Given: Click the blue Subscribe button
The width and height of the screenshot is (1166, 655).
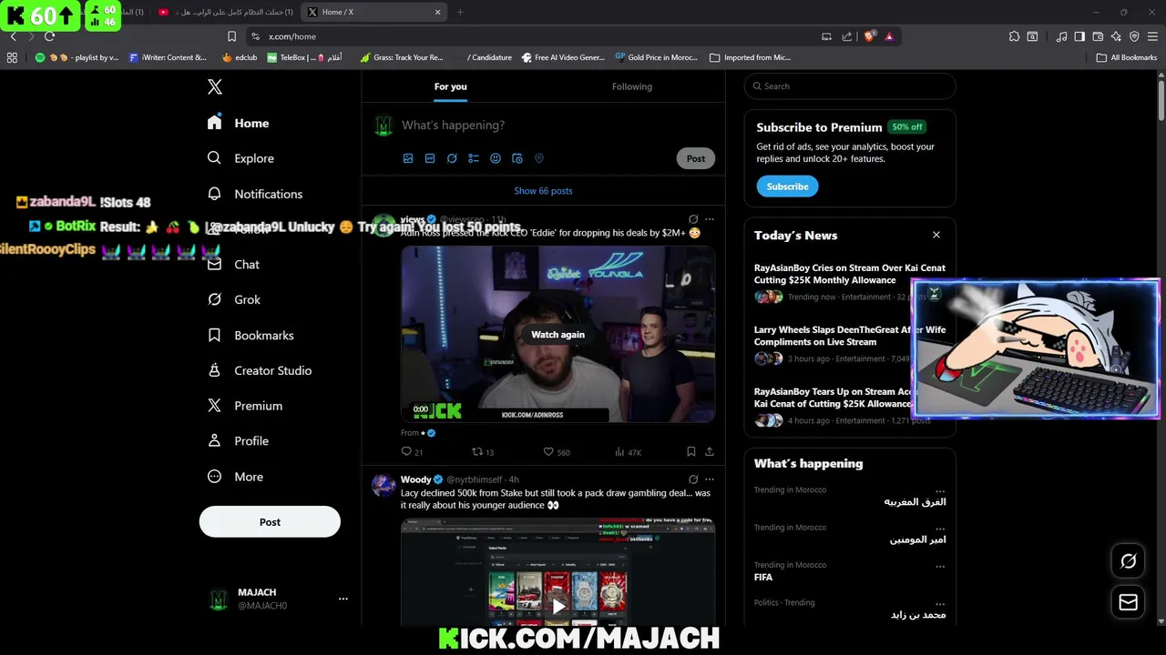Looking at the screenshot, I should (787, 186).
